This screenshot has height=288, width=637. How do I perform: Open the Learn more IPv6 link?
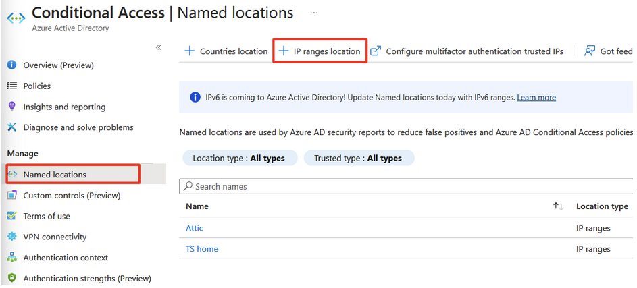(x=536, y=98)
